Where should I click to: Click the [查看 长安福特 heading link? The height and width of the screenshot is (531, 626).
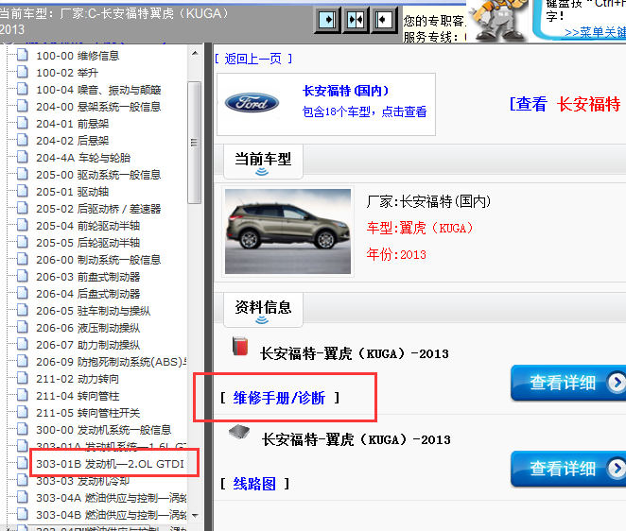[565, 104]
